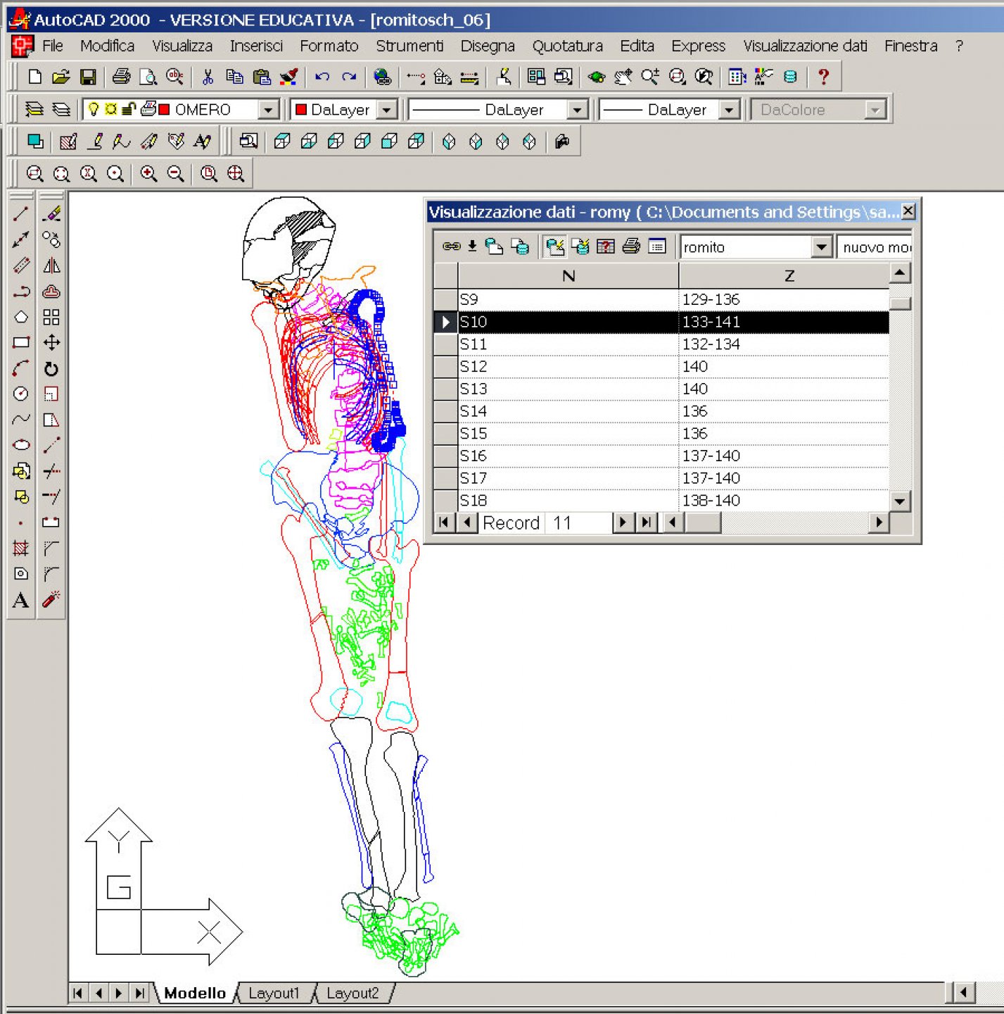
Task: Select the Erase tool in the Modify toolbar
Action: click(x=51, y=214)
